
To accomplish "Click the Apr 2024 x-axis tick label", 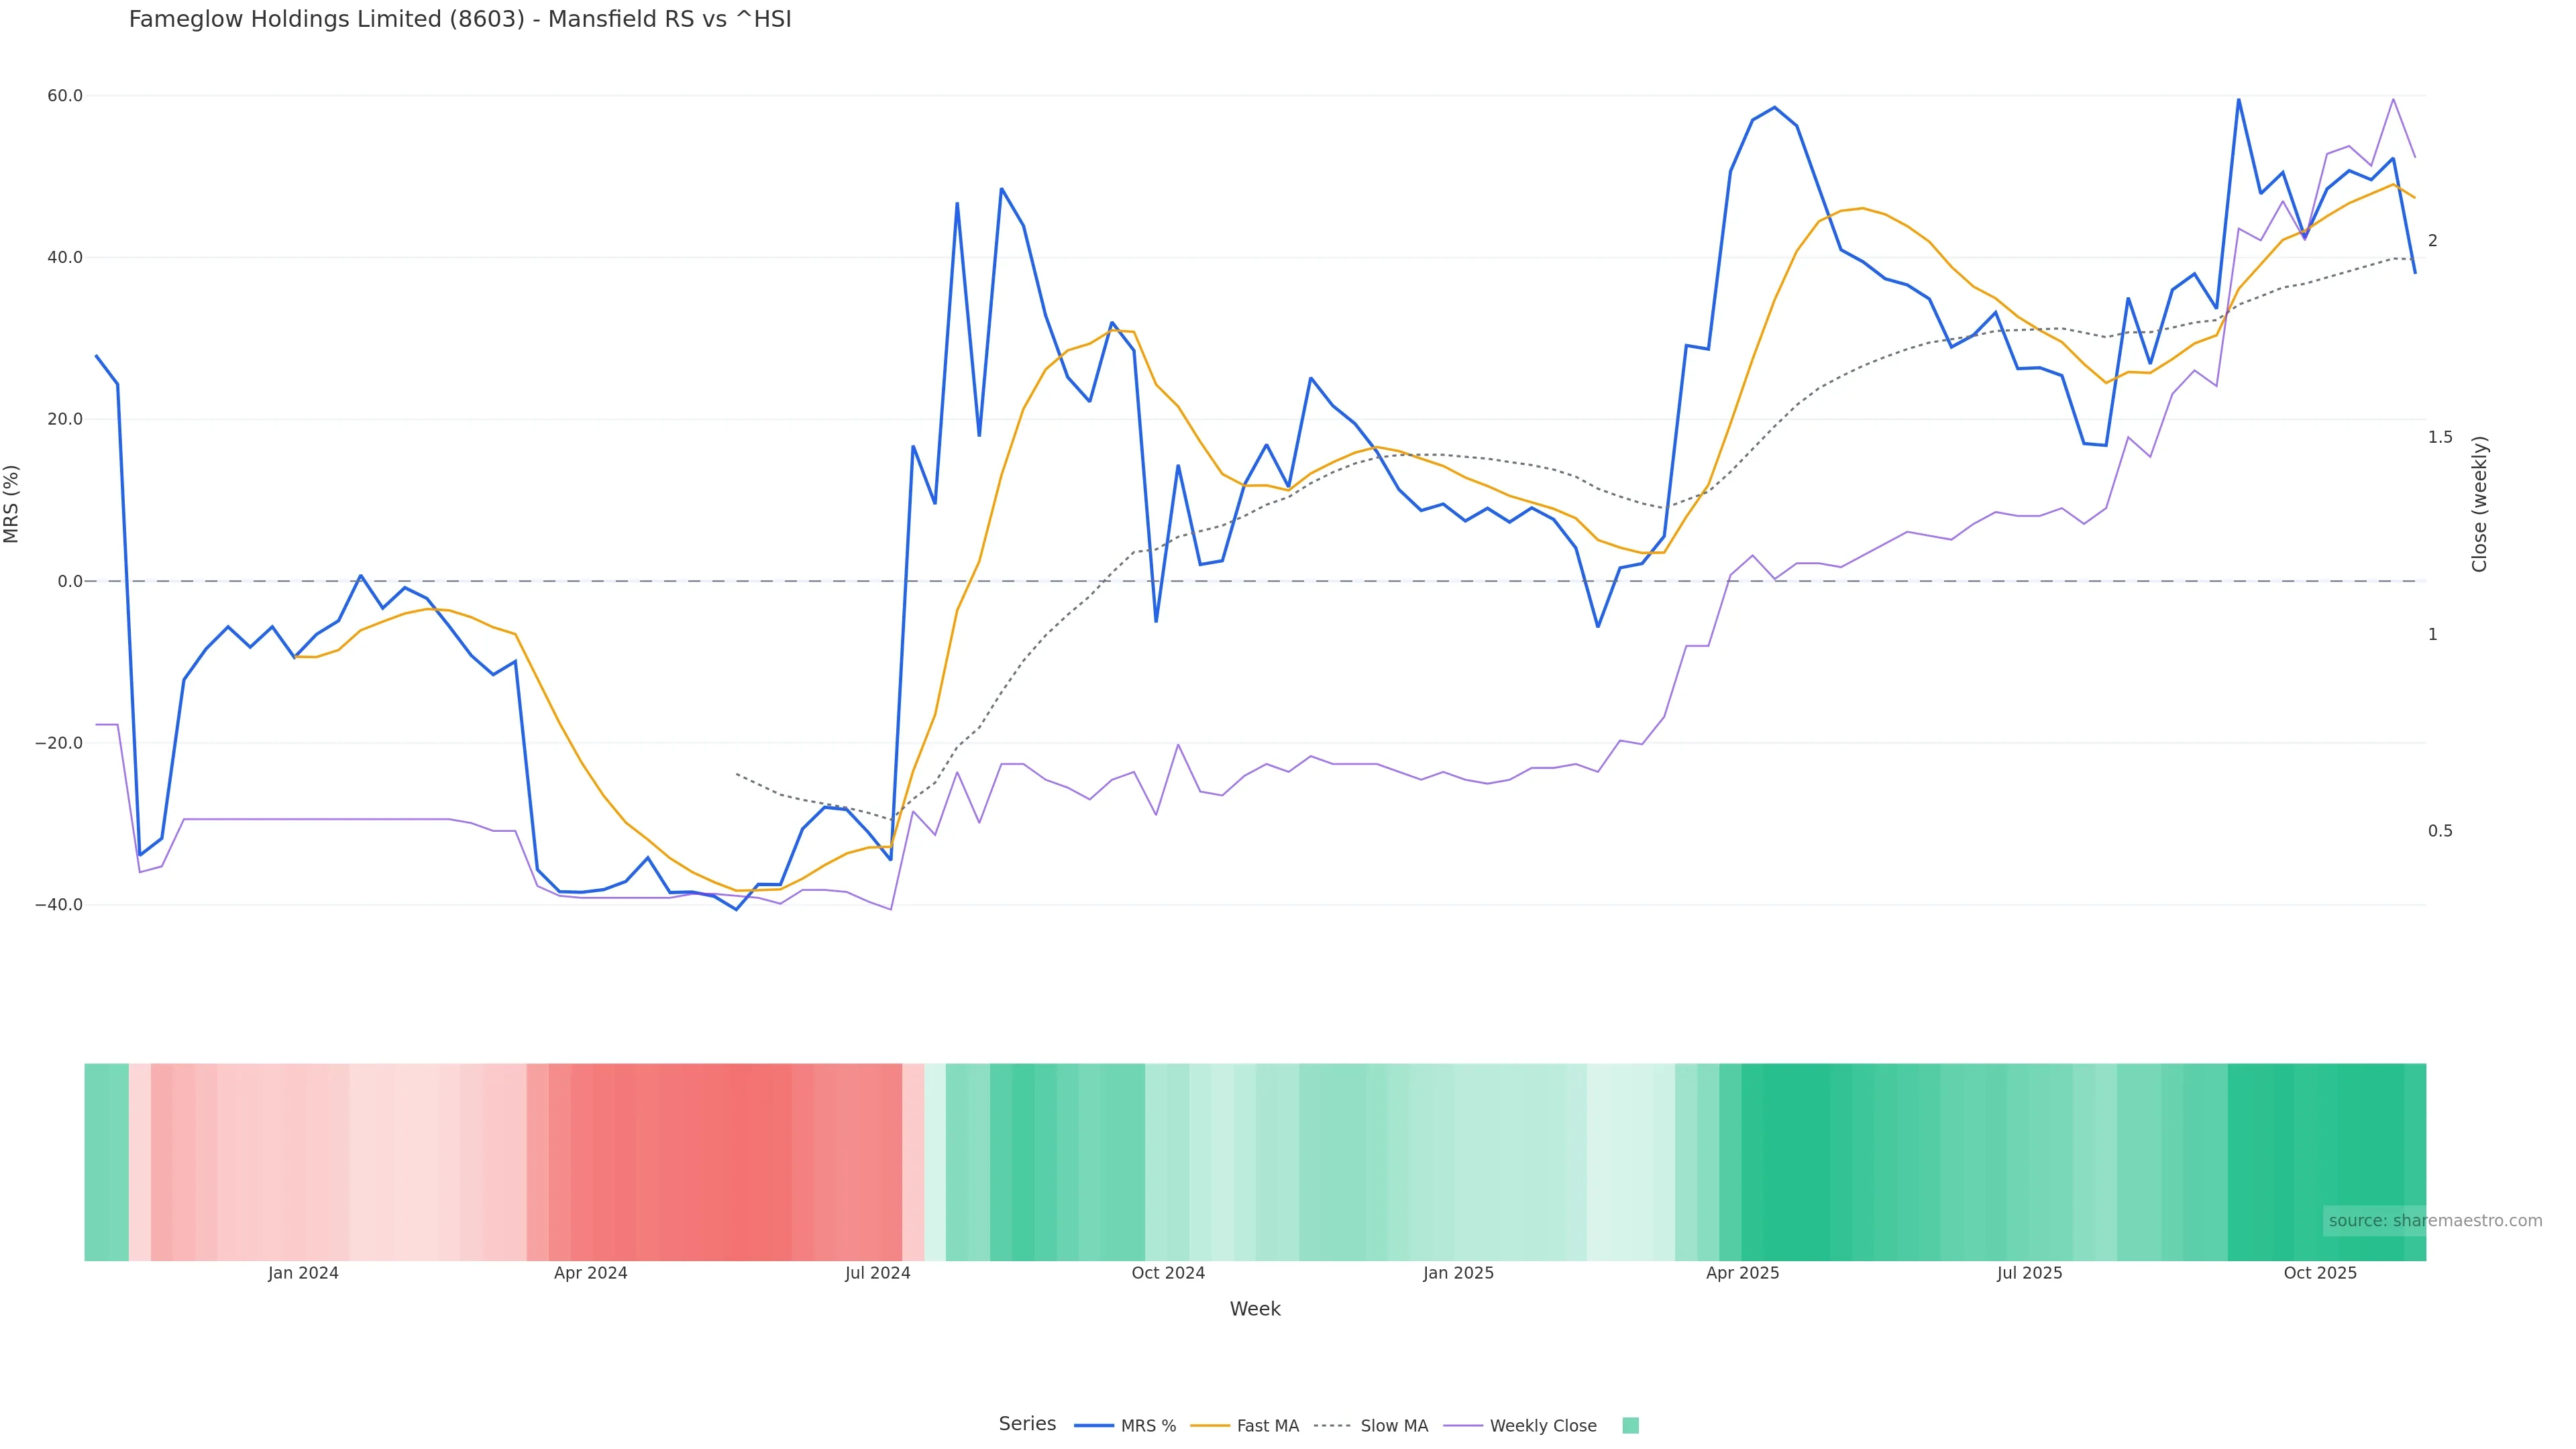I will [x=590, y=1274].
